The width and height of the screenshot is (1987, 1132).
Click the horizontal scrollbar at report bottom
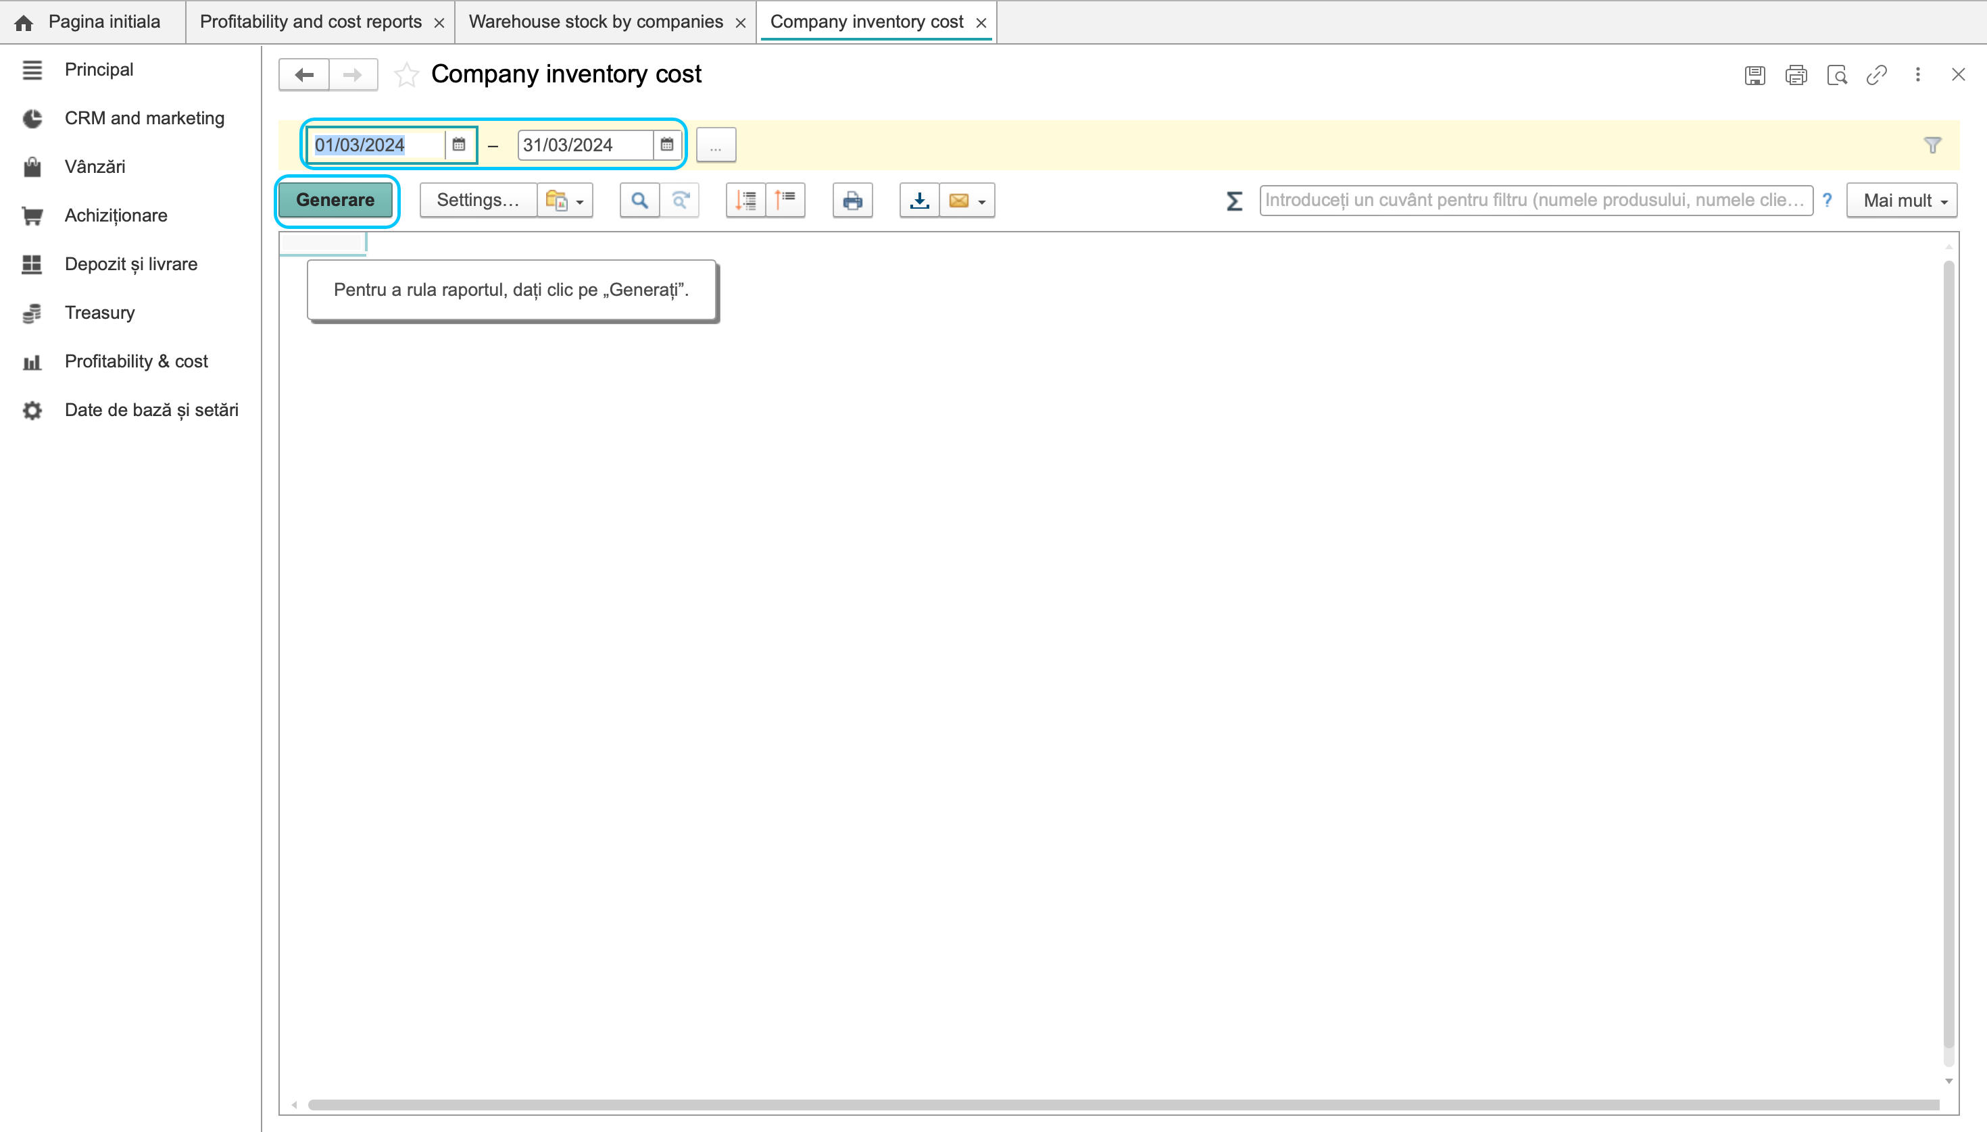pyautogui.click(x=1123, y=1104)
